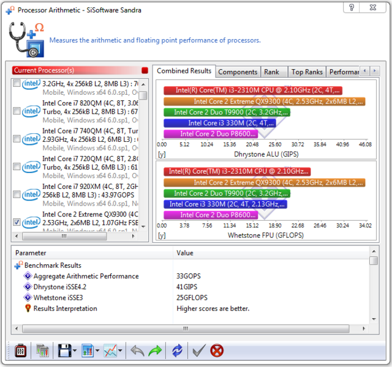Open the bar chart icon dropdown arrow
The width and height of the screenshot is (392, 367).
point(97,350)
